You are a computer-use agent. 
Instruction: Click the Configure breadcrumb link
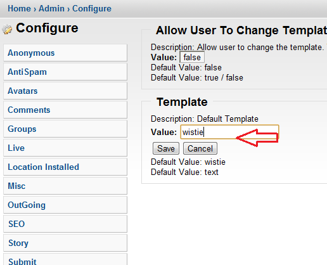(92, 9)
